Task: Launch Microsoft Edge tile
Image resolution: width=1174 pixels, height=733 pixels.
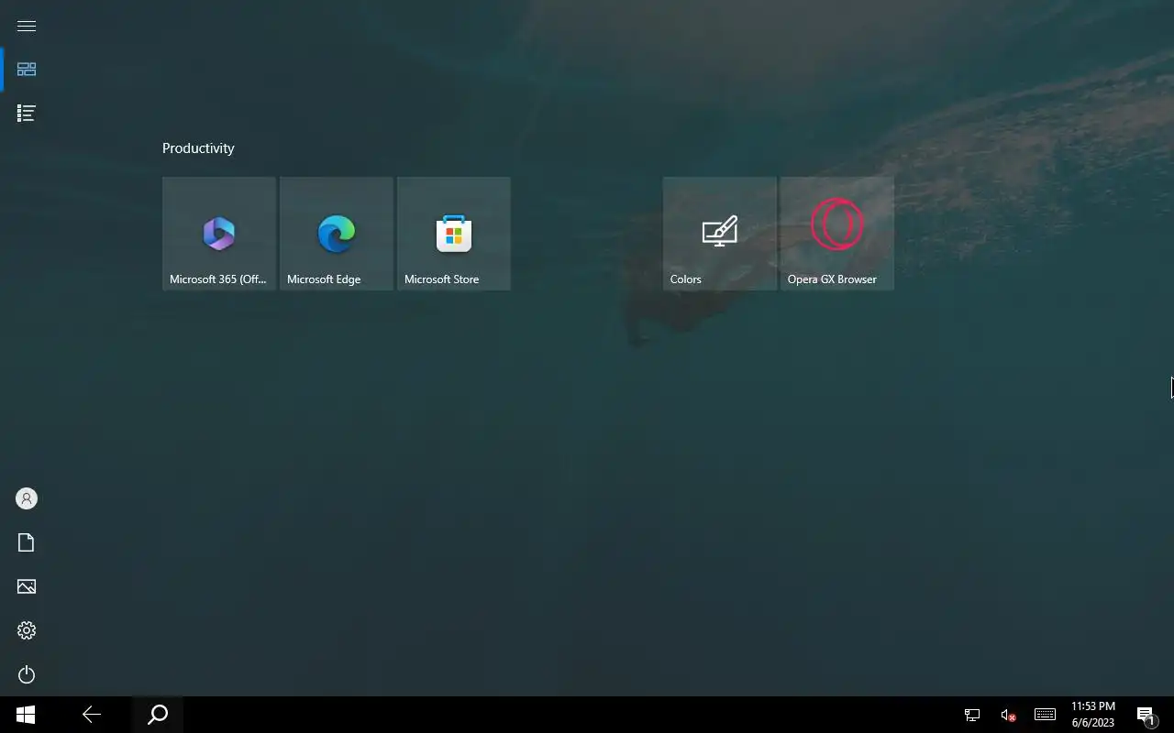Action: tap(337, 234)
